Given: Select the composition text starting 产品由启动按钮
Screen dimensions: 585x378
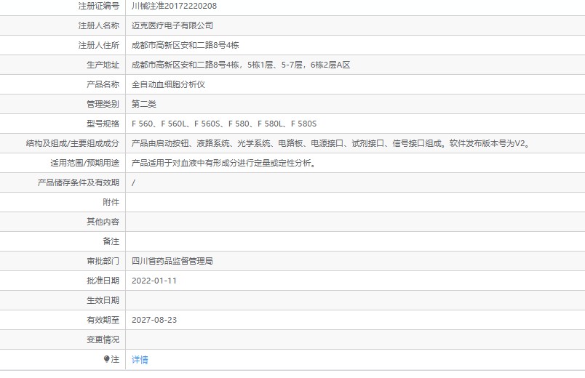Looking at the screenshot, I should click(x=331, y=143).
